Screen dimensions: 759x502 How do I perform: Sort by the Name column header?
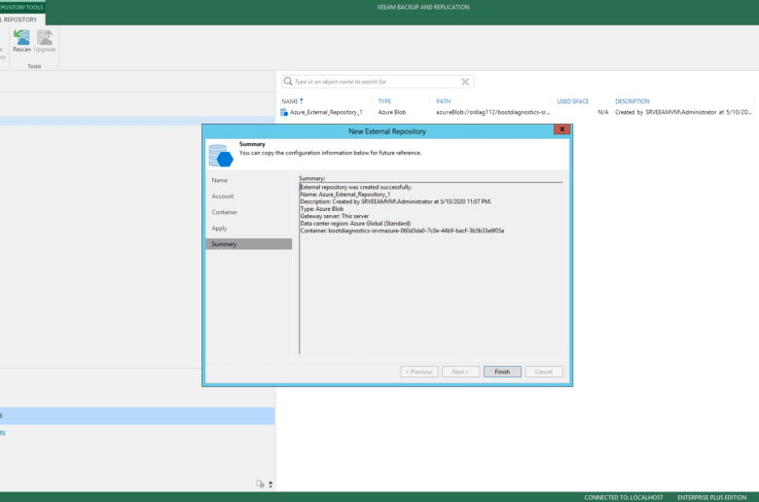pos(292,101)
